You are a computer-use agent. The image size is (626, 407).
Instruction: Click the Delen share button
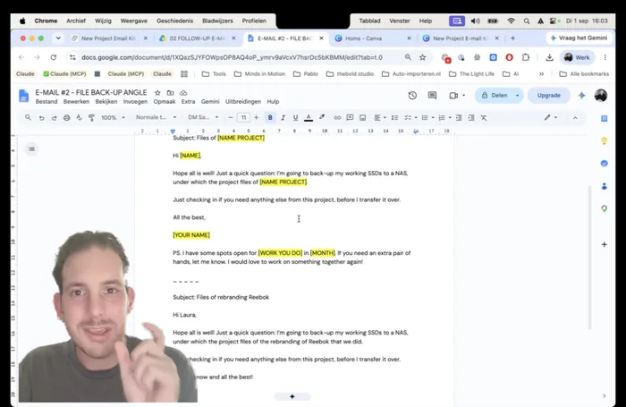pyautogui.click(x=495, y=96)
